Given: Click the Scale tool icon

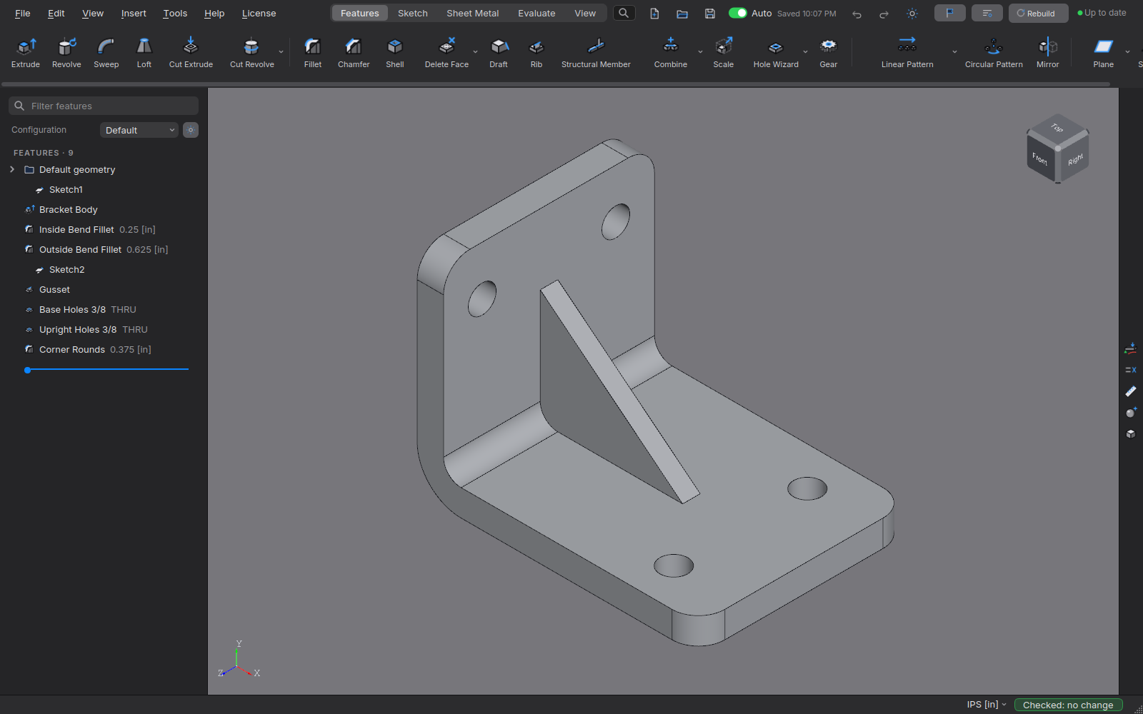Looking at the screenshot, I should tap(724, 47).
